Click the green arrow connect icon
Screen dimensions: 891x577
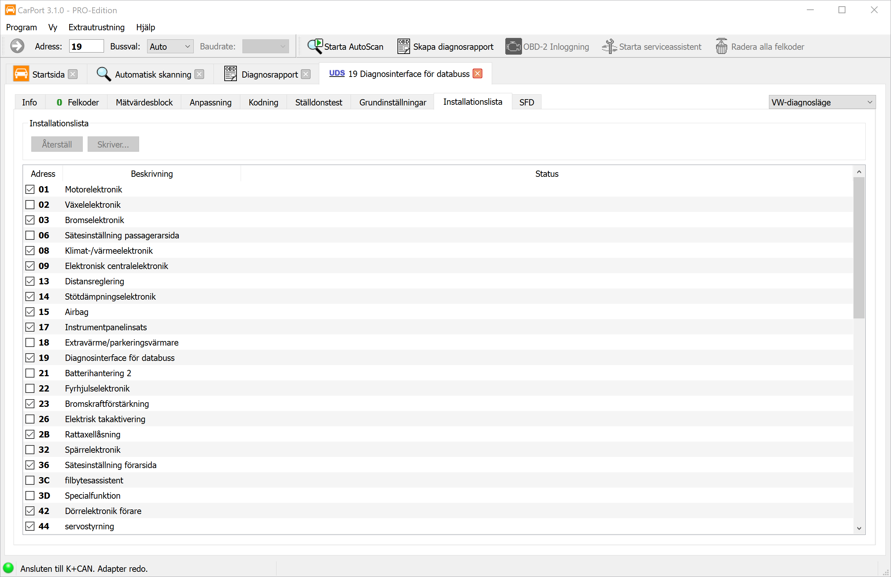(17, 47)
